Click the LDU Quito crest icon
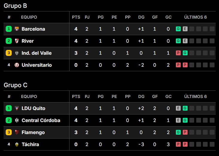This screenshot has width=219, height=156. 17,108
